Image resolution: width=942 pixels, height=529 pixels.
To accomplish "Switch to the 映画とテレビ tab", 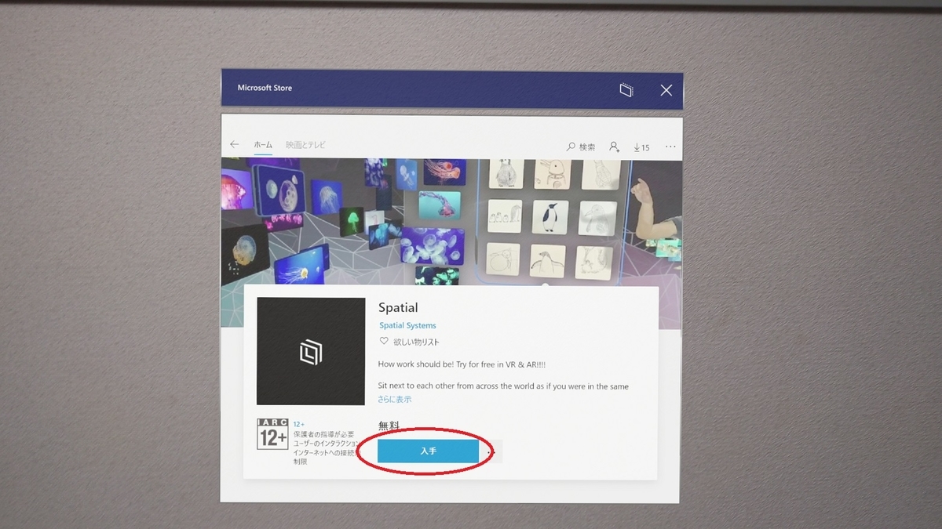I will point(305,145).
